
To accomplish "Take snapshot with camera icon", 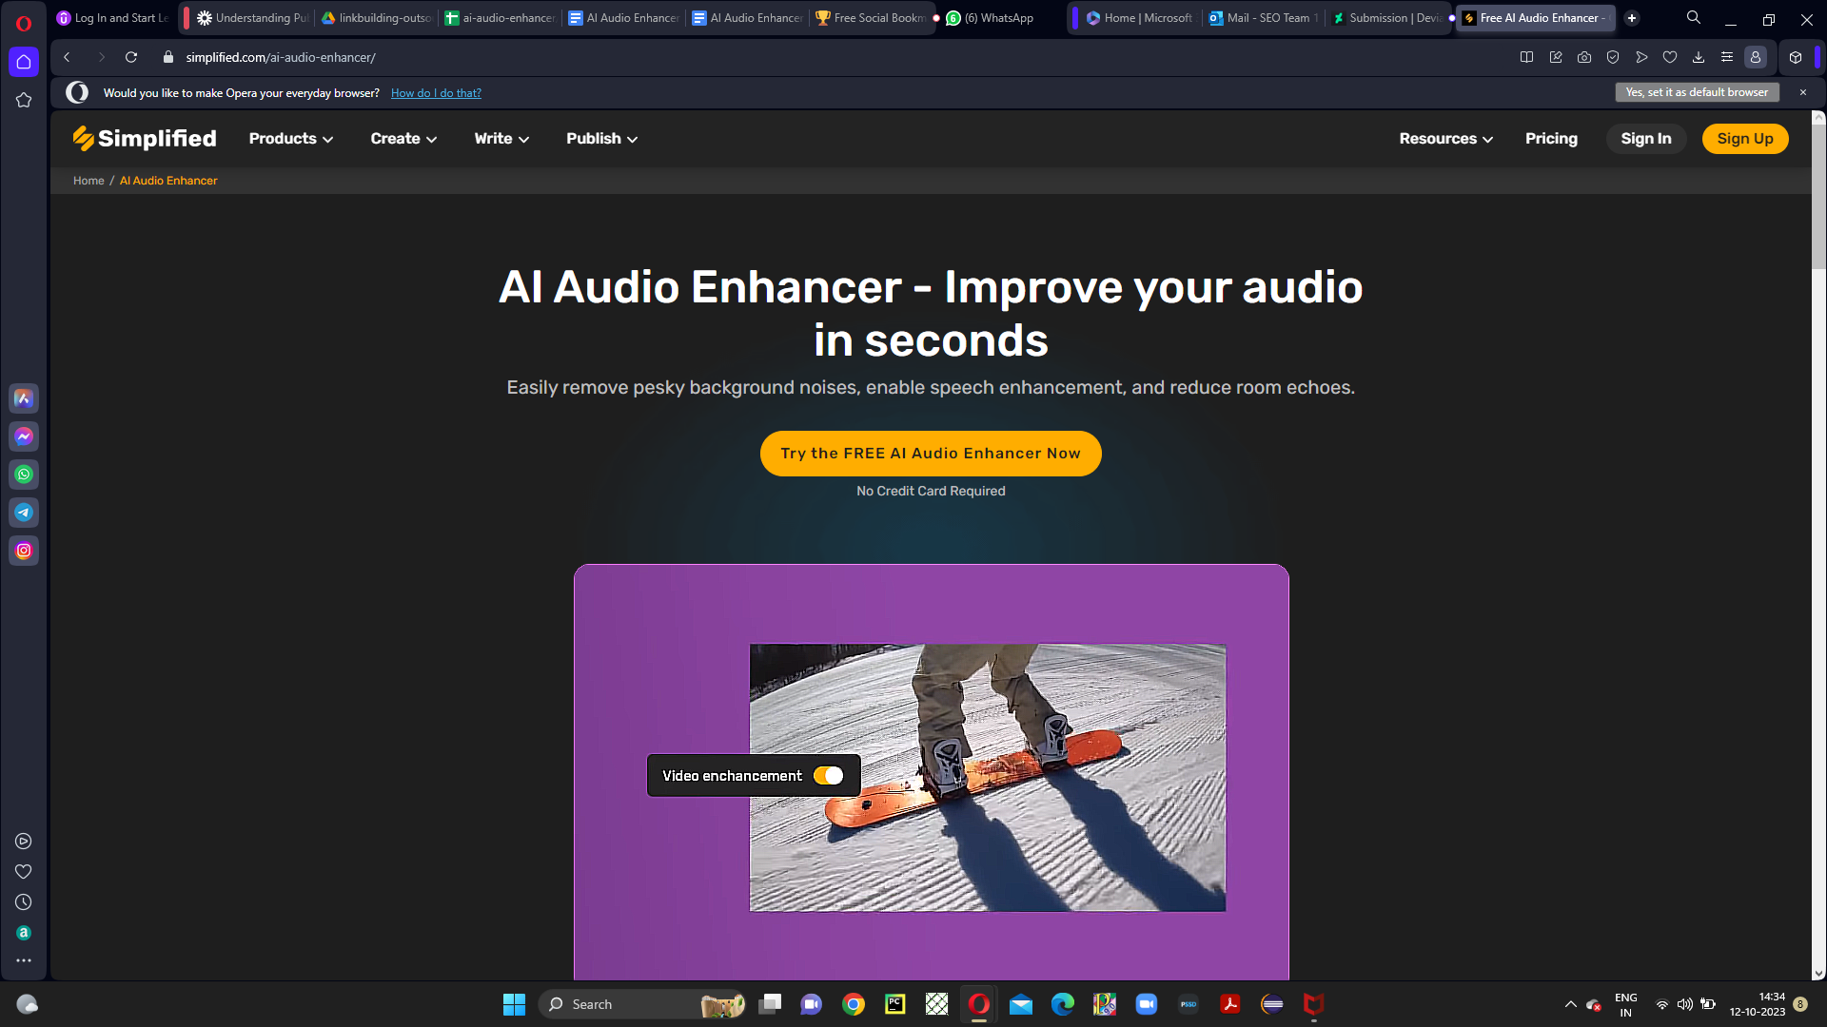I will [1584, 57].
